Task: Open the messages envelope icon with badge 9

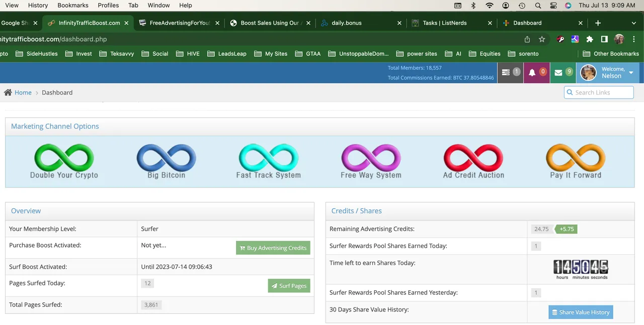Action: (563, 72)
